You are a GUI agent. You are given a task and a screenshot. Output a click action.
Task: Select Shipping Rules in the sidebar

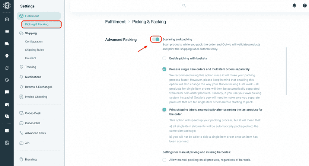coord(35,50)
